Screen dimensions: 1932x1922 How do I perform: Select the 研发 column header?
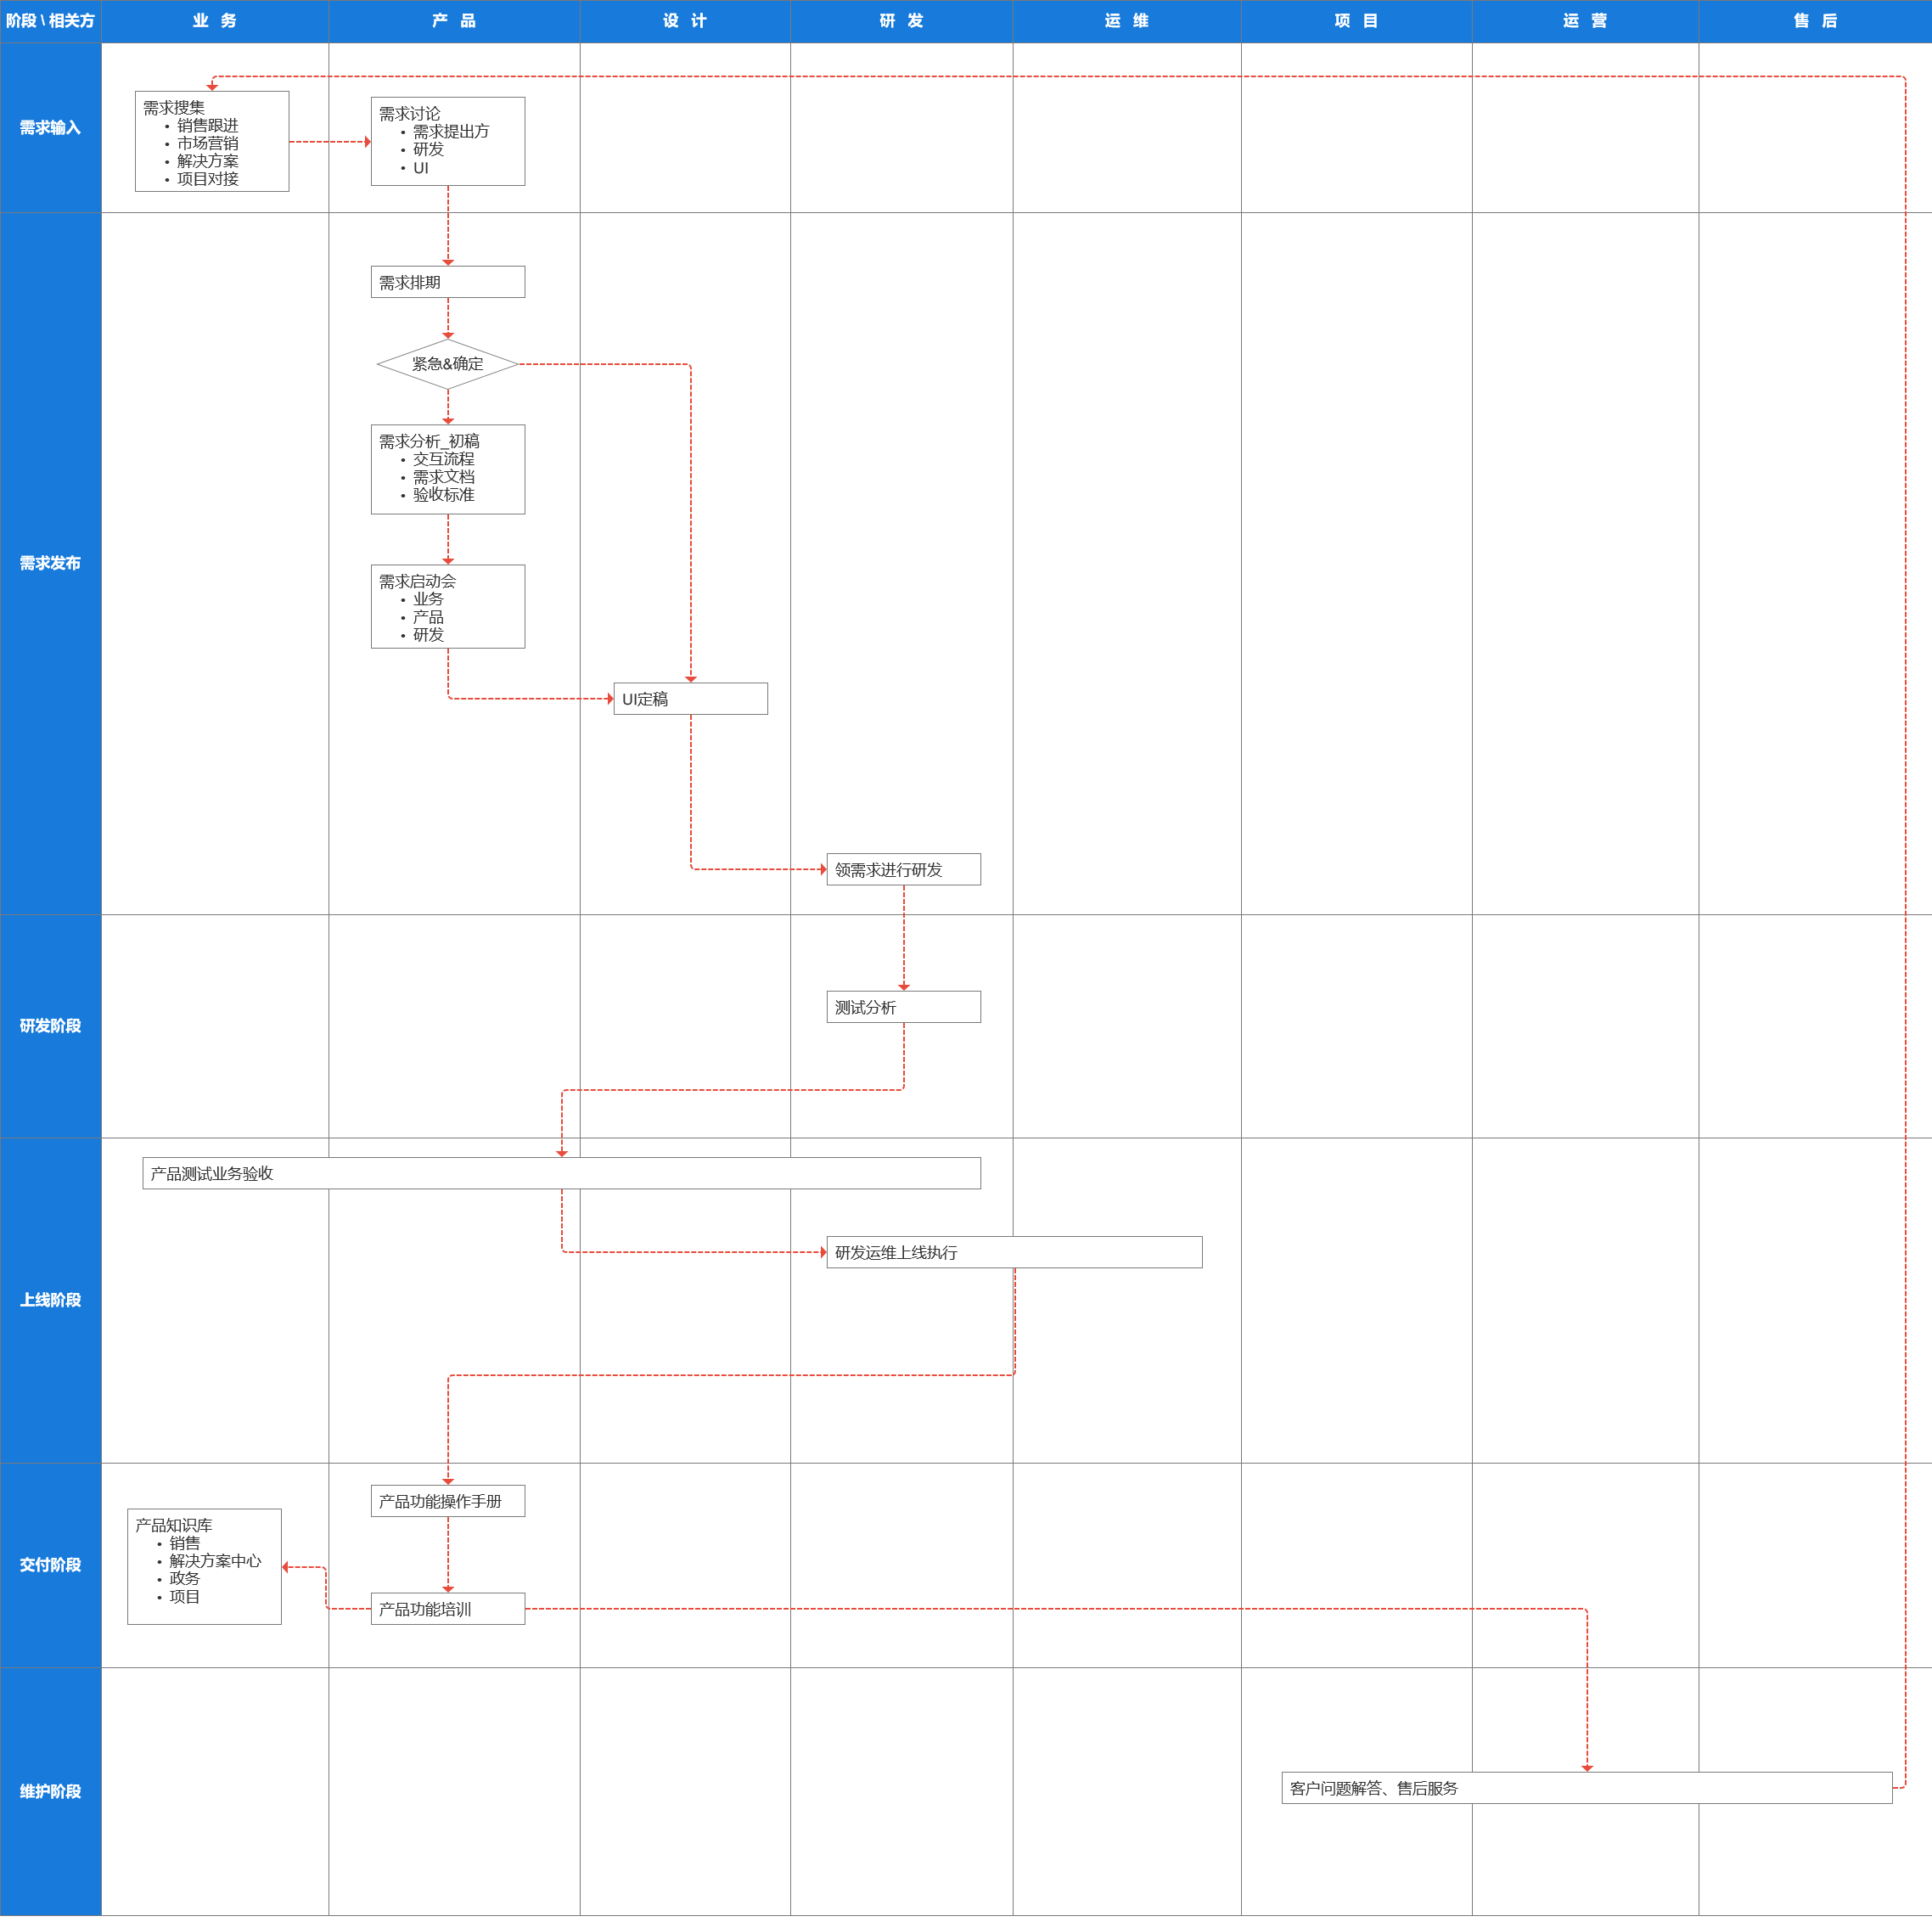click(x=901, y=21)
